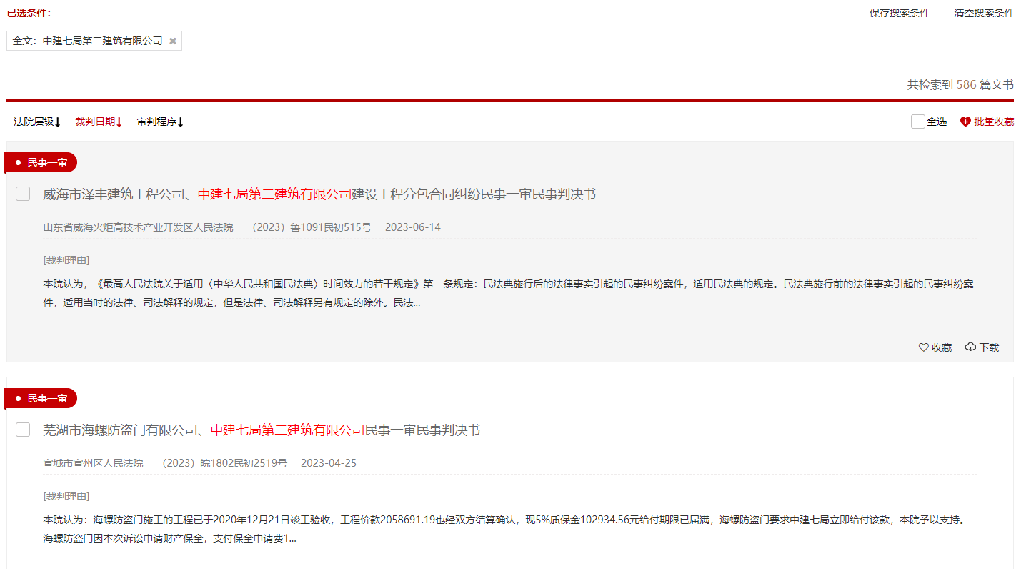Screen dimensions: 1026x569
Task: Click 保存搜索条件 link
Action: [x=900, y=13]
